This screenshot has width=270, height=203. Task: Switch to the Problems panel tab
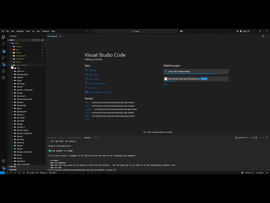pos(52,137)
